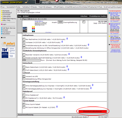
Task: Select Direktüberweisung.de payment option
Action: click(24, 45)
